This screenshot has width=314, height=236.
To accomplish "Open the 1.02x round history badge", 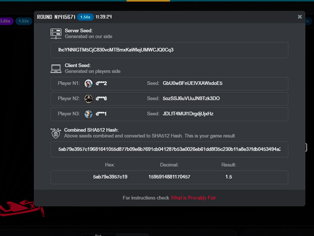I will (x=24, y=21).
